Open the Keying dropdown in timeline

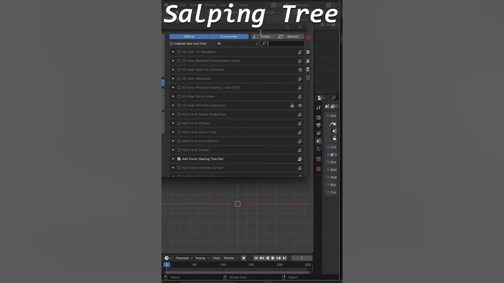pyautogui.click(x=202, y=258)
